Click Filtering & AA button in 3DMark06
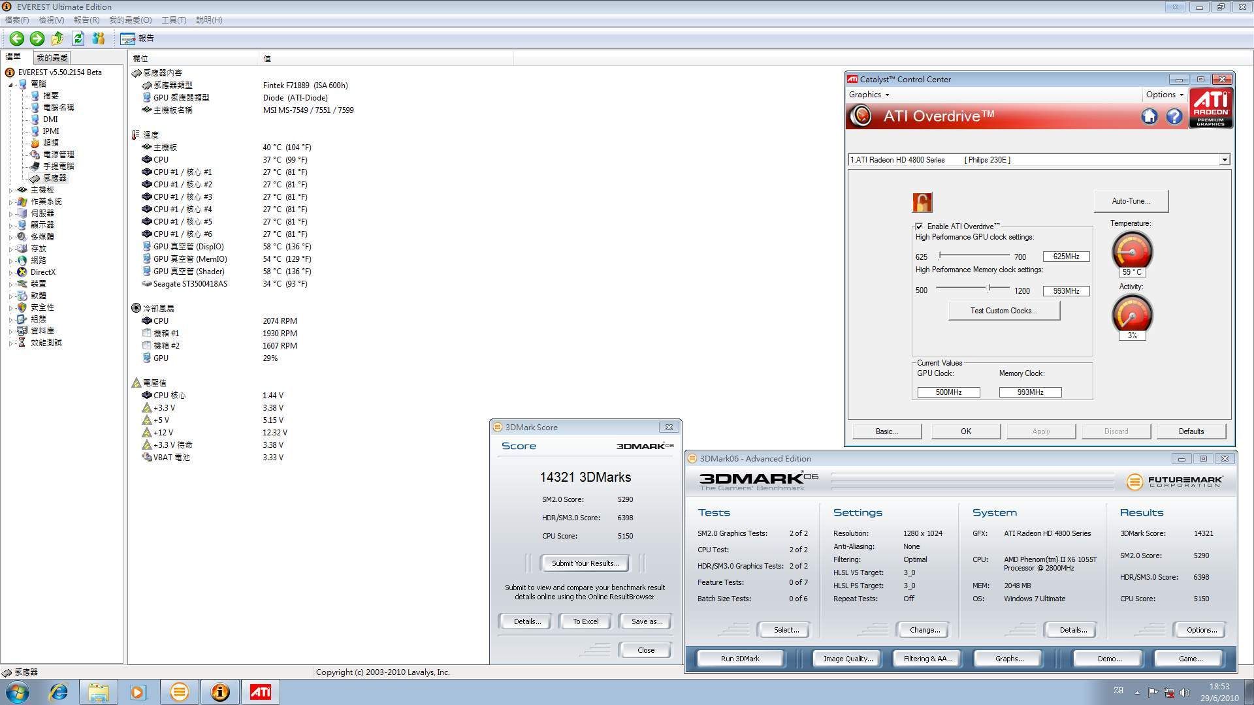This screenshot has height=705, width=1254. [928, 659]
